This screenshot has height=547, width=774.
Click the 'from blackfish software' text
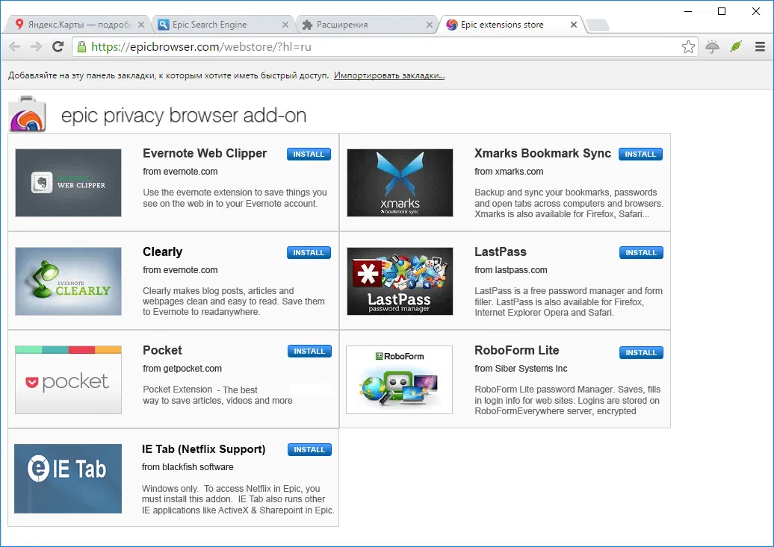point(188,467)
